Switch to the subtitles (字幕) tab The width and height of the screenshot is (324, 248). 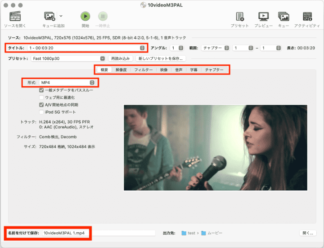[x=193, y=70]
